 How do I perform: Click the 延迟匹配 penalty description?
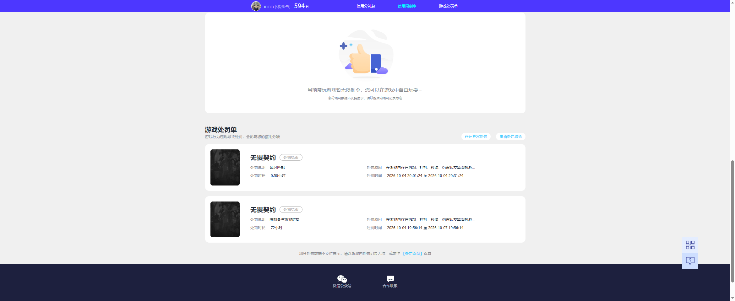coord(277,168)
